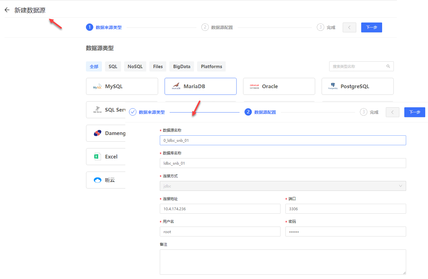Screen dimensions: 428x279
Task: Switch to the BigData filter tab
Action: pos(182,67)
